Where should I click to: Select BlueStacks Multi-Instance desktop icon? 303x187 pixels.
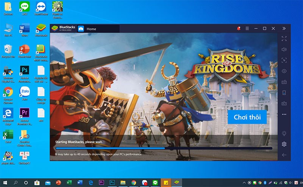click(x=41, y=53)
